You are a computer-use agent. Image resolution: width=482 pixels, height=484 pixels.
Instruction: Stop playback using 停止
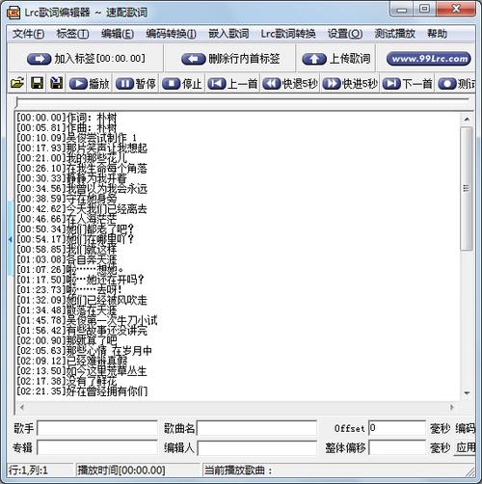182,84
